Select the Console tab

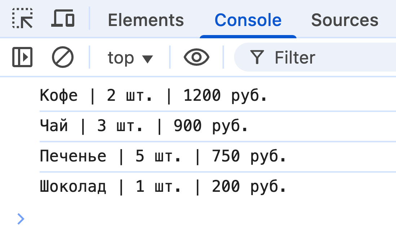pyautogui.click(x=248, y=20)
